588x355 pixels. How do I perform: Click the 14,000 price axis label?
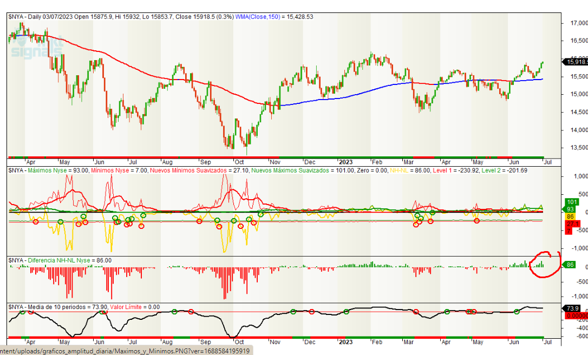tap(579, 130)
